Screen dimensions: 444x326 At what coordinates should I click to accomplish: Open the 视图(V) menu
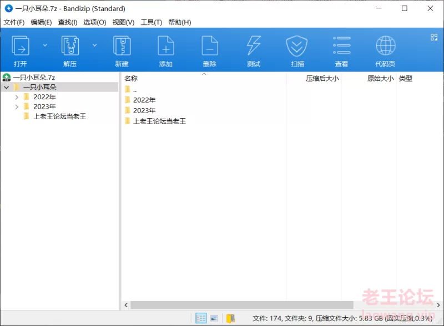(x=123, y=22)
